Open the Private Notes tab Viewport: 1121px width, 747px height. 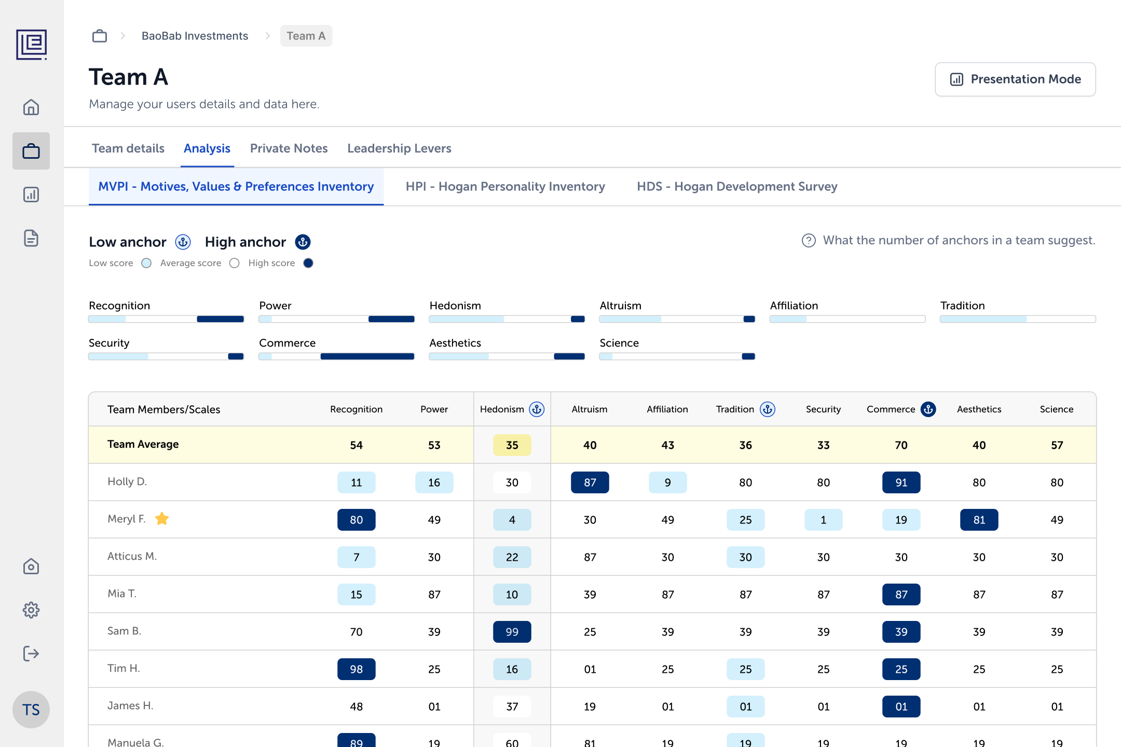289,148
